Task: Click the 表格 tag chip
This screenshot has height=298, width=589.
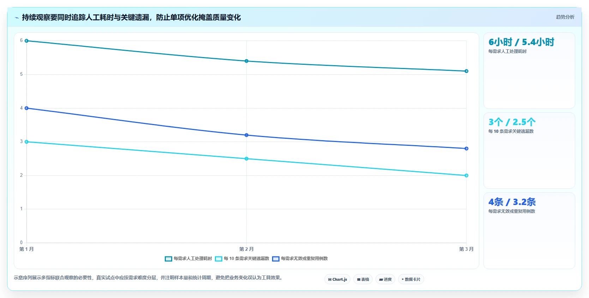Action: (363, 279)
